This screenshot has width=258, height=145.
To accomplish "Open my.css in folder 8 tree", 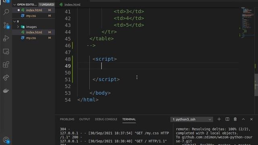I will [x=31, y=38].
